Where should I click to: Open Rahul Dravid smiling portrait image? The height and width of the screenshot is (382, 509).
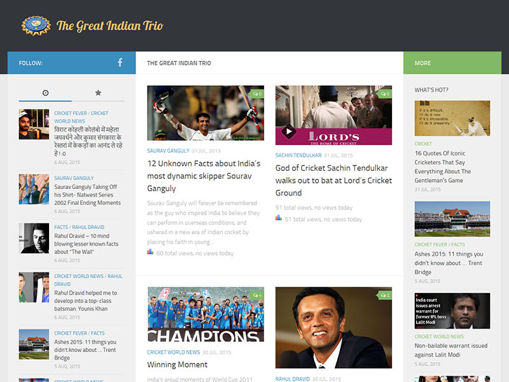coord(333,327)
